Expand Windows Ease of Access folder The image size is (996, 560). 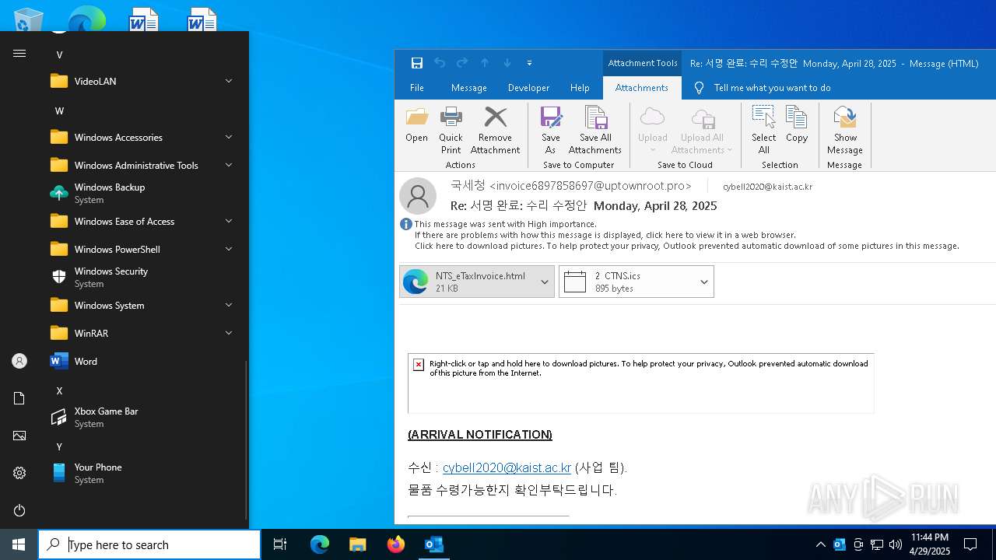pos(144,221)
